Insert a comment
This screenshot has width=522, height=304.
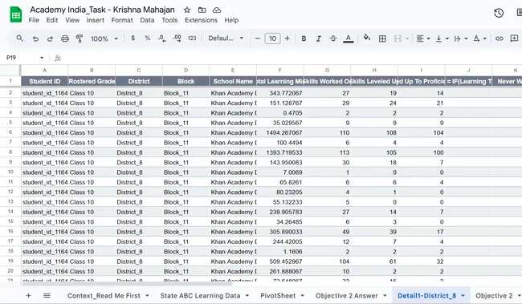click(x=514, y=39)
